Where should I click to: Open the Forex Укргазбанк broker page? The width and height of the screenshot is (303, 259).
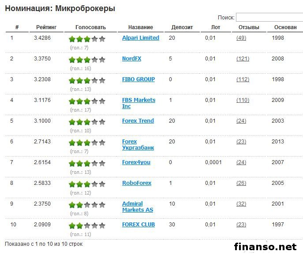(138, 145)
